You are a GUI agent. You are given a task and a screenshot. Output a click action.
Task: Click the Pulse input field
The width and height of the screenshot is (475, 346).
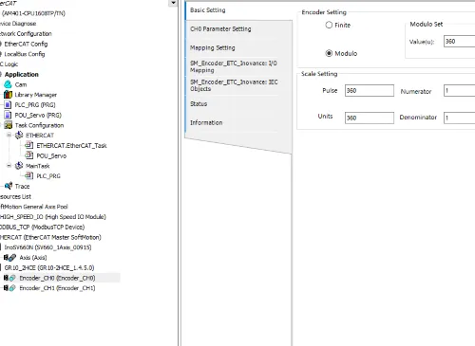point(370,90)
